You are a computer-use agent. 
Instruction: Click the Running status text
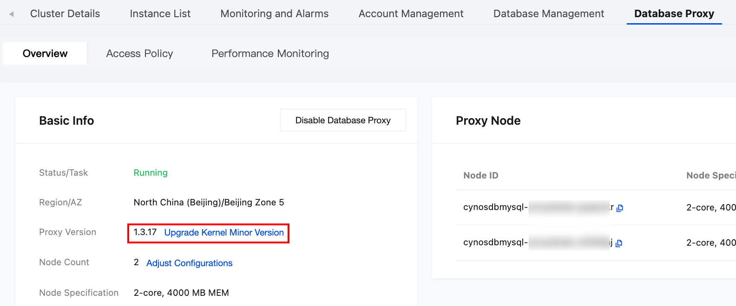click(151, 173)
